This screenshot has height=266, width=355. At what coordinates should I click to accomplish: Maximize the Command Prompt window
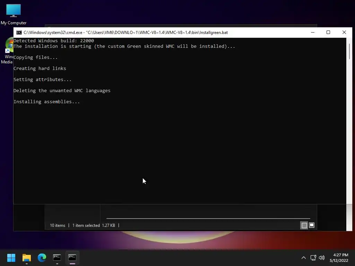328,32
